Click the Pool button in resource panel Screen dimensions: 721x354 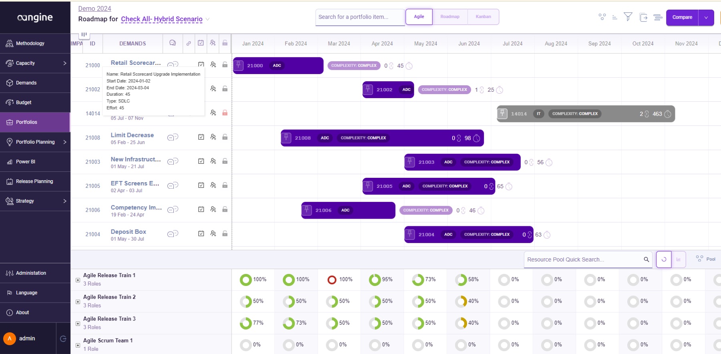(706, 259)
